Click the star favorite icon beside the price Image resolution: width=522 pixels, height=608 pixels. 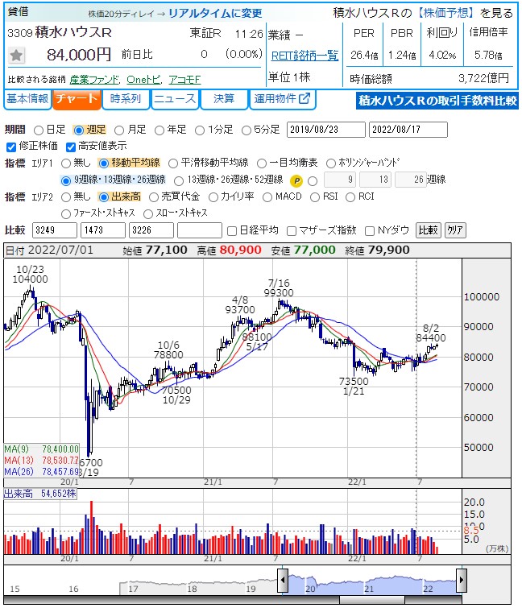tap(17, 56)
